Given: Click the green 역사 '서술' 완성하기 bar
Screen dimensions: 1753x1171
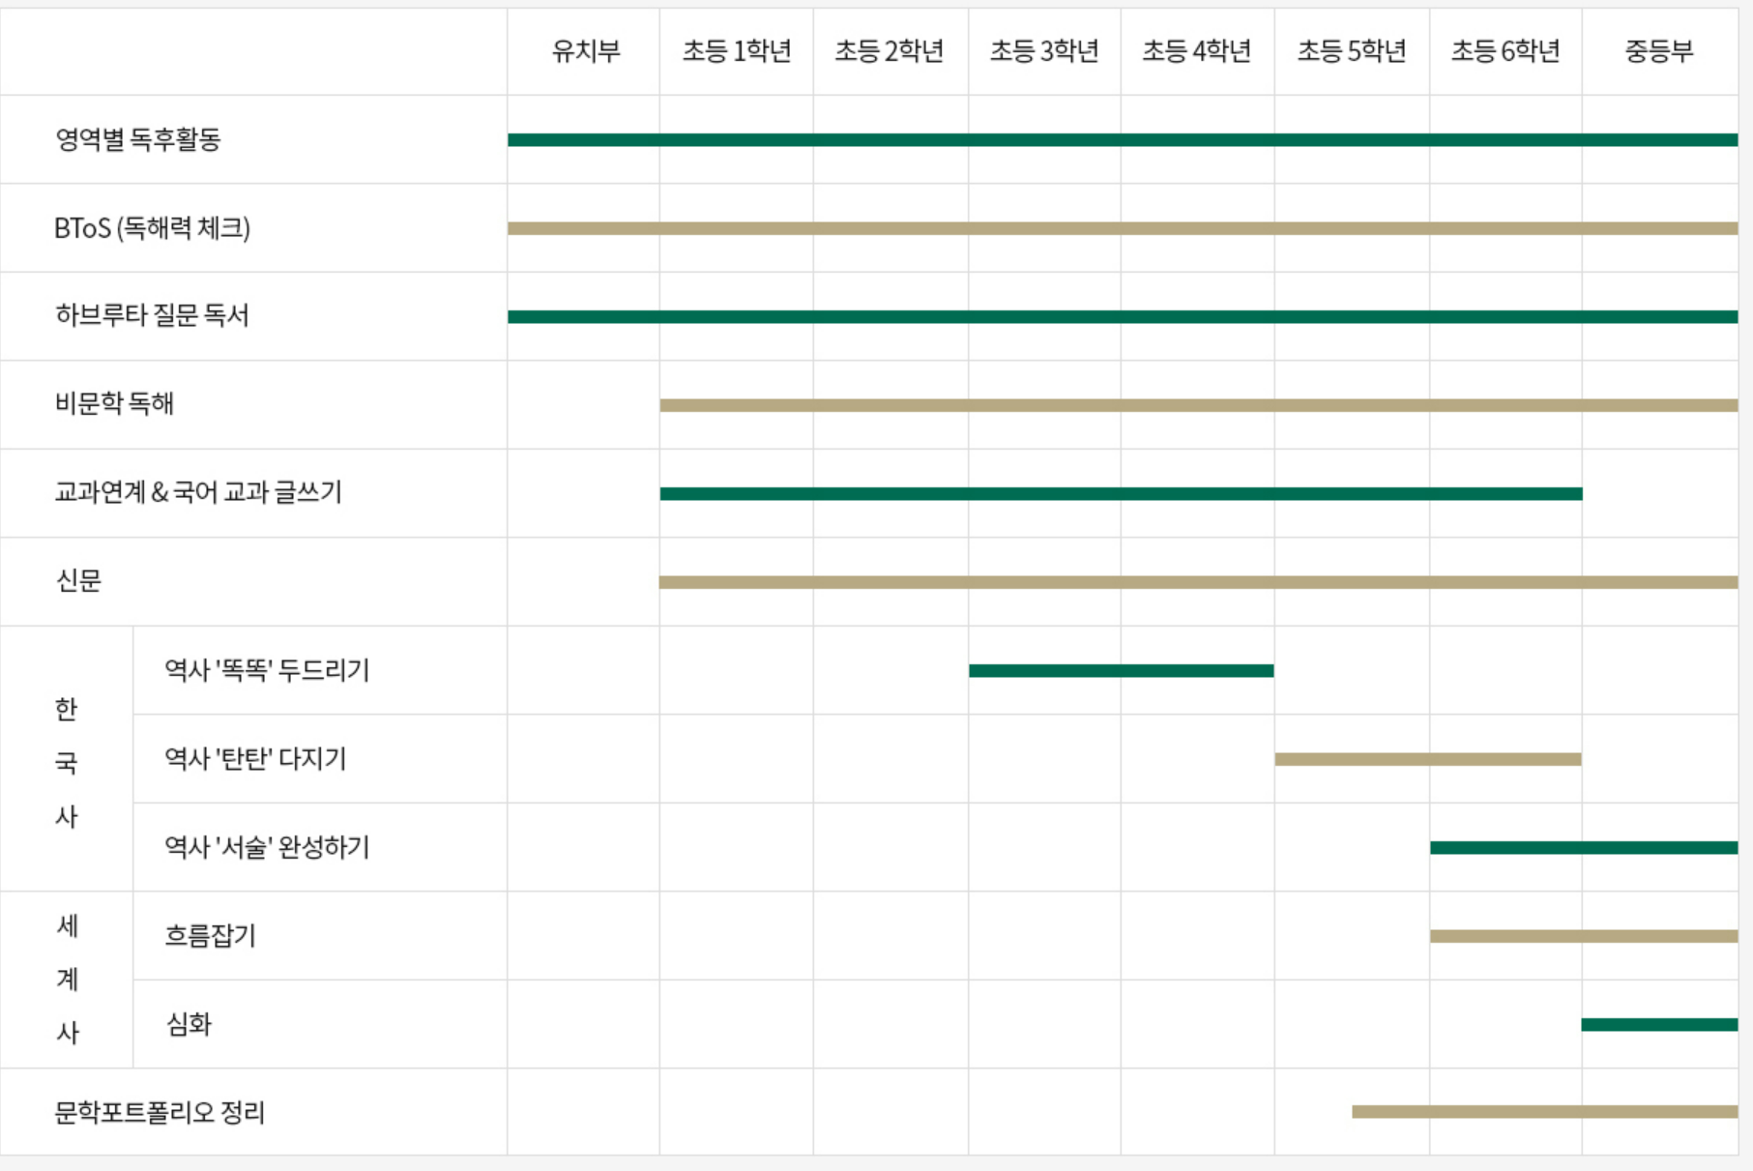Looking at the screenshot, I should [x=1584, y=847].
